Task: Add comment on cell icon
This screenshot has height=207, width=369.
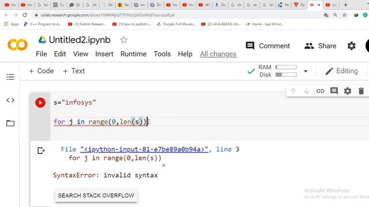Action: coord(334,91)
